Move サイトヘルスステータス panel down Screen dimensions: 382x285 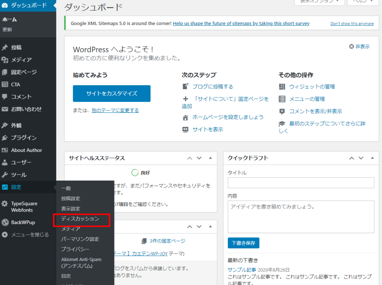pos(199,158)
